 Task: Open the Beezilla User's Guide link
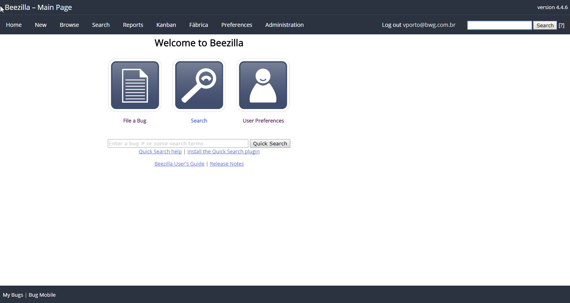point(179,164)
